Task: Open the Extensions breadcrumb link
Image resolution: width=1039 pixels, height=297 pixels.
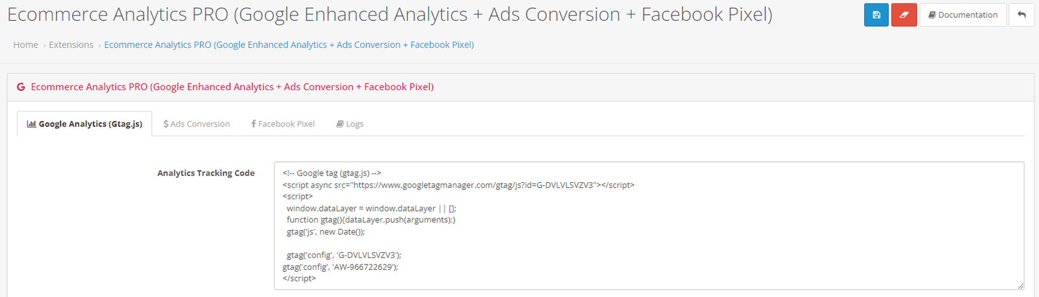Action: [71, 45]
